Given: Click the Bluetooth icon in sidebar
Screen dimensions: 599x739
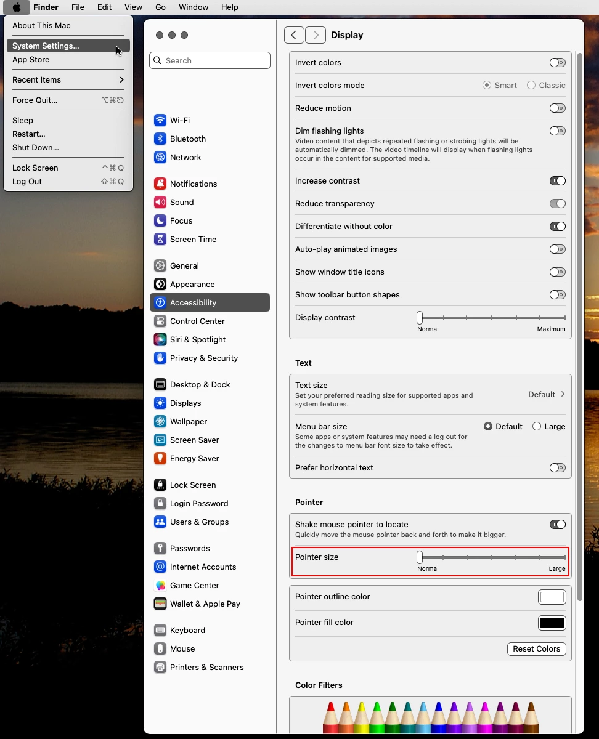Looking at the screenshot, I should coord(160,139).
